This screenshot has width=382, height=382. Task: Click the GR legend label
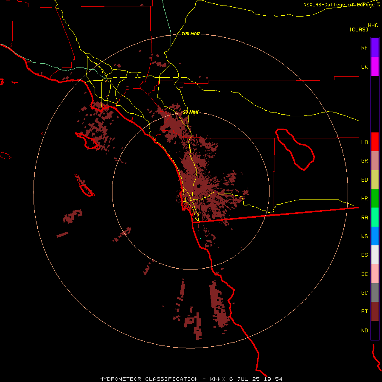click(x=364, y=161)
